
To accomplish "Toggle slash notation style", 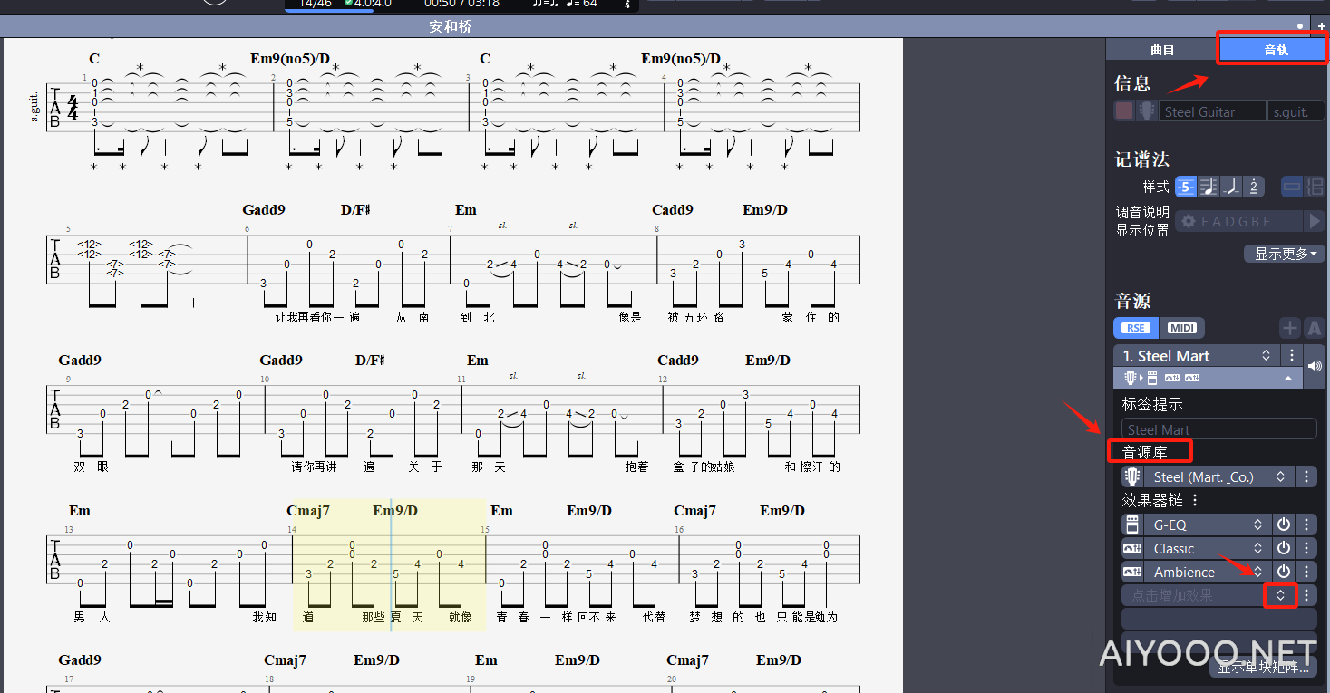I will coord(1230,187).
